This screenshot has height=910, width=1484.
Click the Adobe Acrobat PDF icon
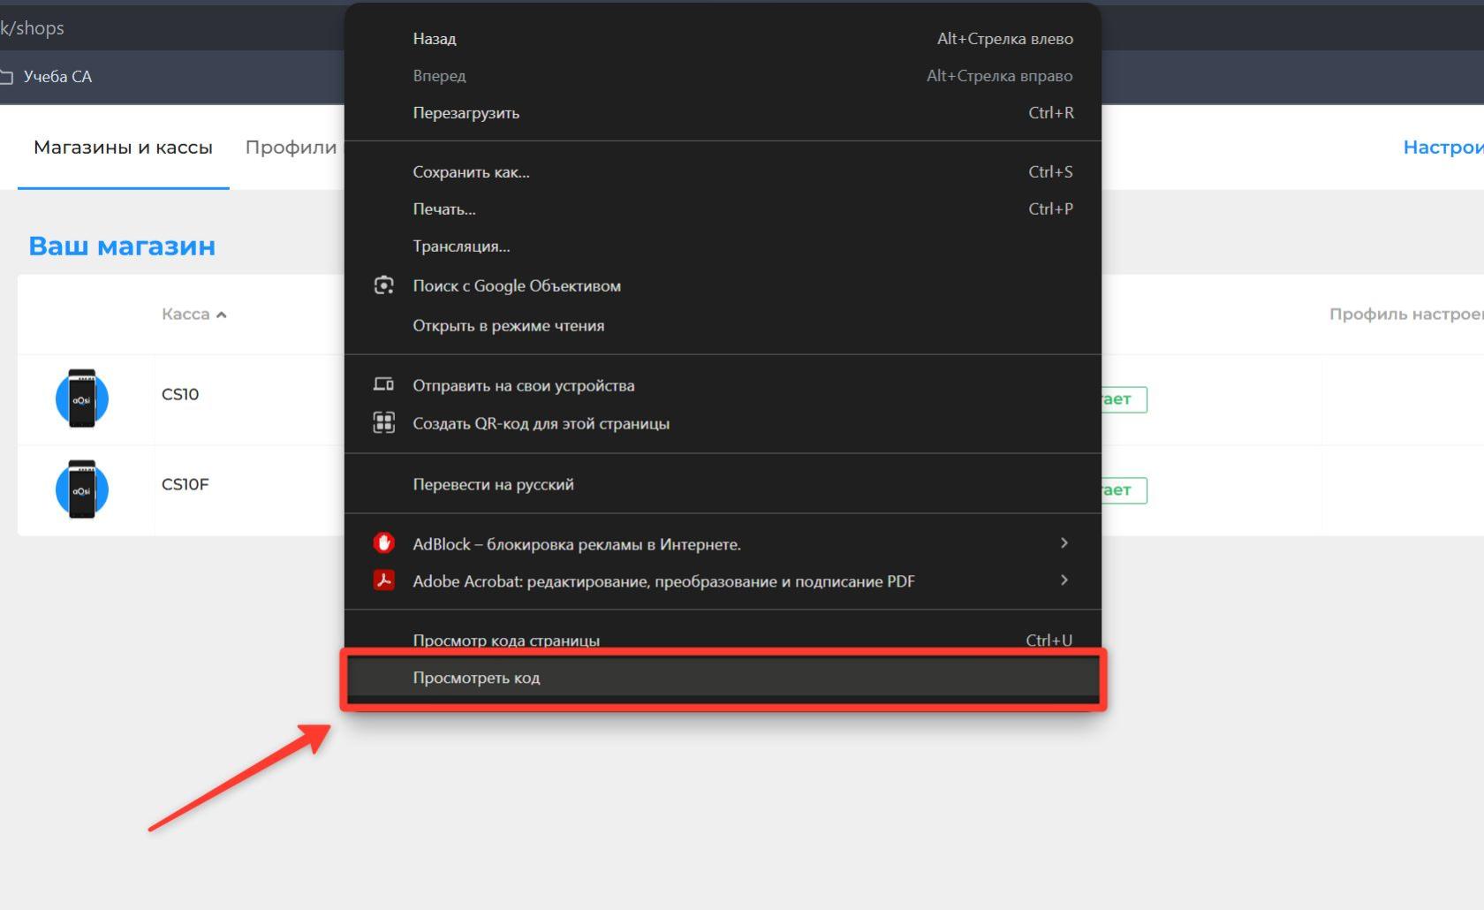click(x=383, y=580)
